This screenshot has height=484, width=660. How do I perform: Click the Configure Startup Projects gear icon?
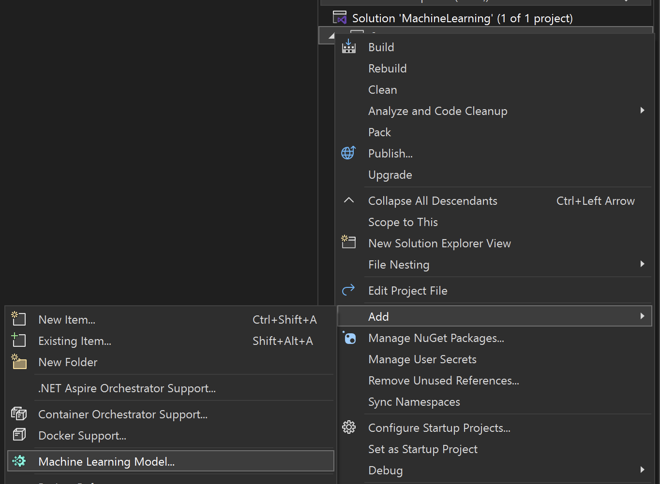(x=349, y=427)
